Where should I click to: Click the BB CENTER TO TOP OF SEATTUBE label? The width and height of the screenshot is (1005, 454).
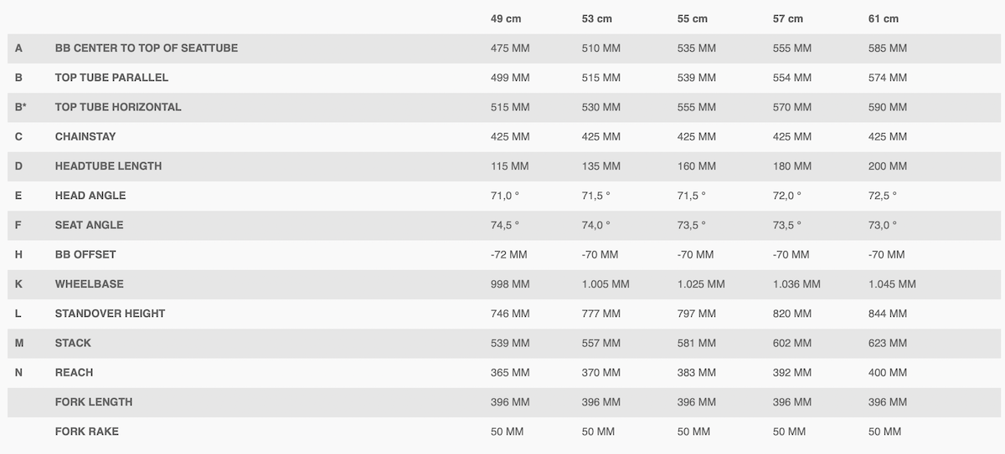click(x=147, y=48)
